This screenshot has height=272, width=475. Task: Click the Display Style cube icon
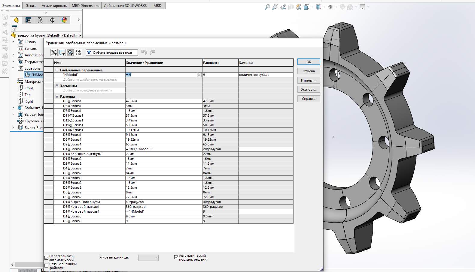pos(319,7)
